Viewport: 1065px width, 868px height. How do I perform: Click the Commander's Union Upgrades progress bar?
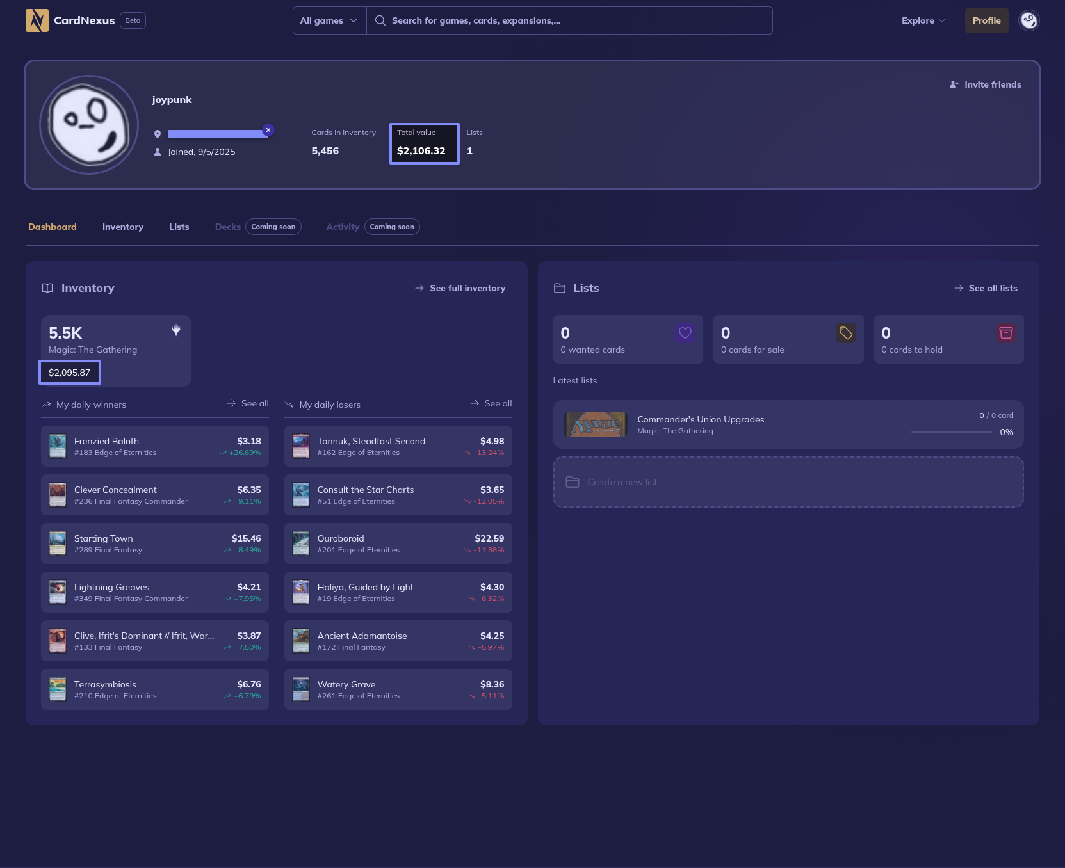pyautogui.click(x=951, y=432)
